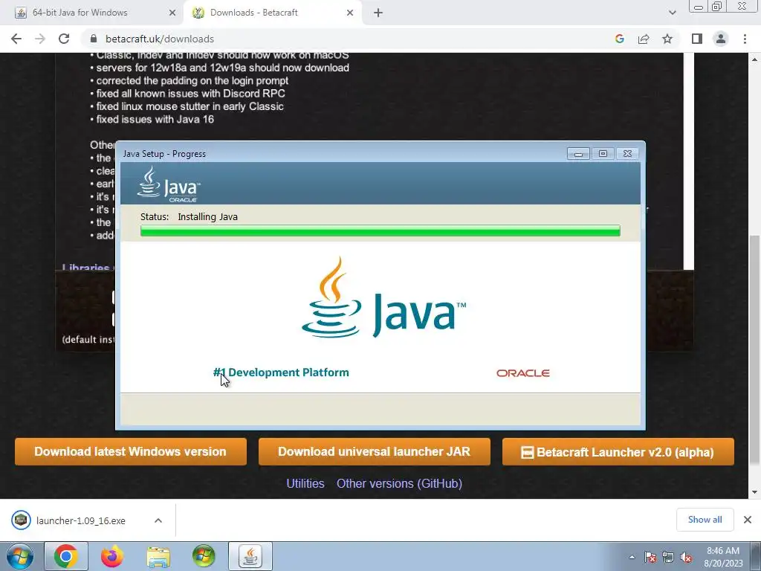Reload the Betacraft page
761x571 pixels.
(x=64, y=39)
